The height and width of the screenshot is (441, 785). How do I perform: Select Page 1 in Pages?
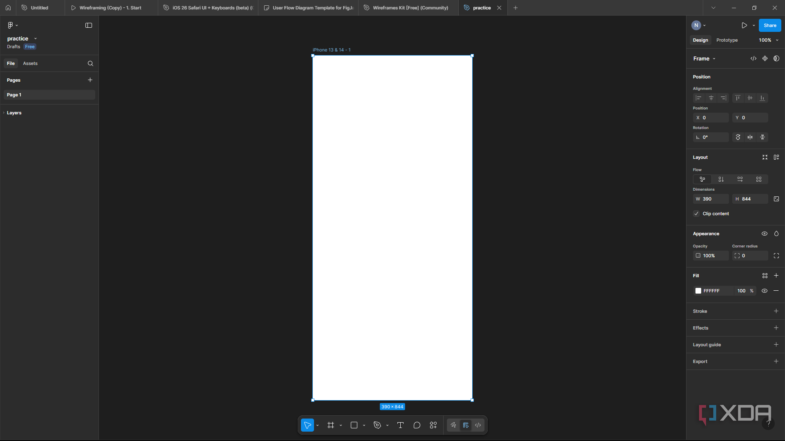coord(49,95)
